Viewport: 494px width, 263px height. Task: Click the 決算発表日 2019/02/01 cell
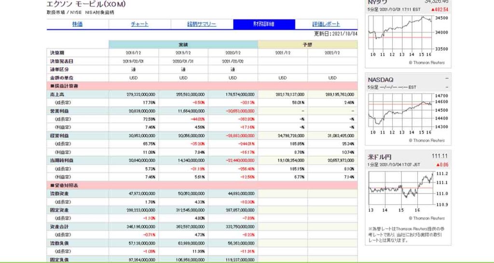(x=134, y=61)
